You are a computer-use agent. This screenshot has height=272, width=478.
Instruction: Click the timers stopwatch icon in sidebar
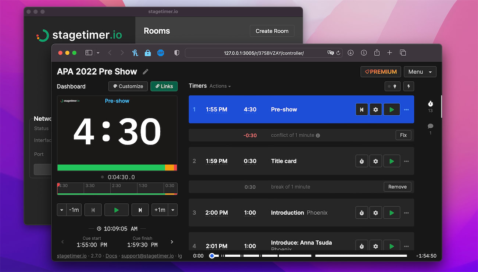click(430, 104)
